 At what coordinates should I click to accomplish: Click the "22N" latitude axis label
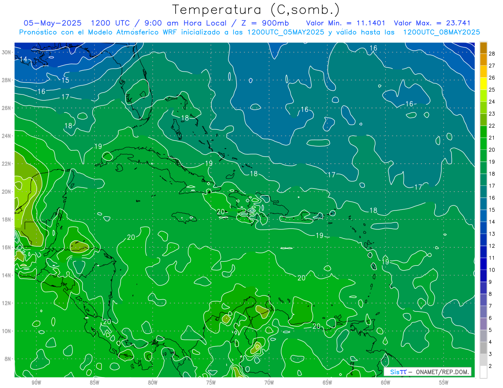click(7, 164)
